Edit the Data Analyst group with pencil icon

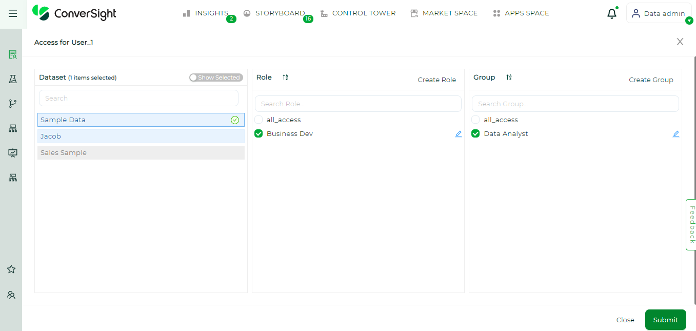pos(675,133)
